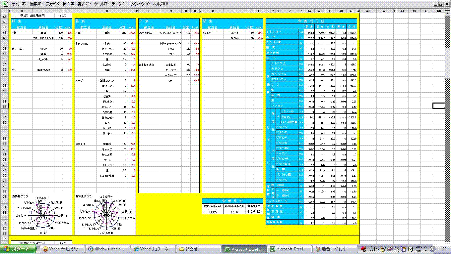Click the 所要量グラフ radar chart
Screen dimensions: 451x254
pyautogui.click(x=41, y=214)
